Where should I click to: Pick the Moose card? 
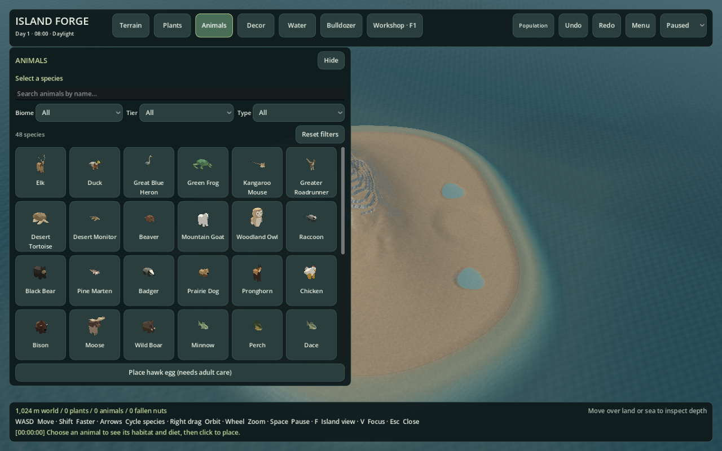pyautogui.click(x=95, y=335)
